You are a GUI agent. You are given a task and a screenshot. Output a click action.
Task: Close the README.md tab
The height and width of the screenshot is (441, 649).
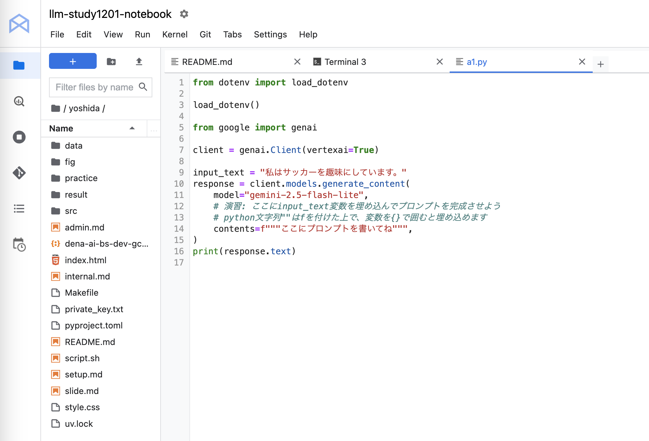click(x=297, y=62)
